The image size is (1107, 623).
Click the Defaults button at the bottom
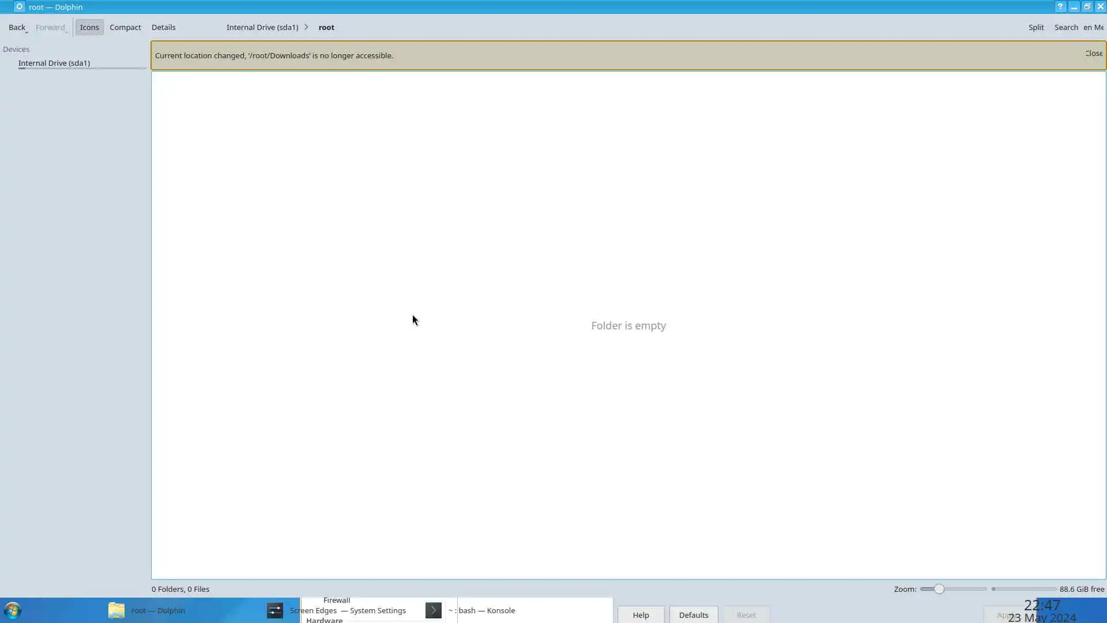click(x=693, y=615)
